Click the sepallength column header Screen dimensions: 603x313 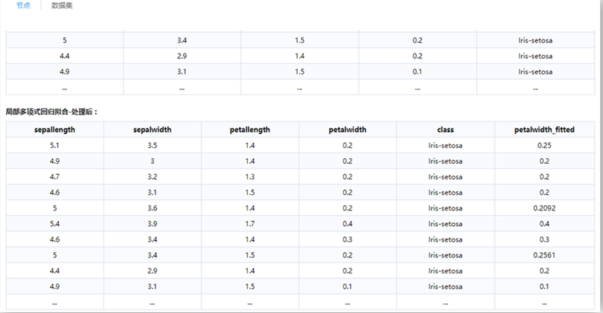coord(55,129)
